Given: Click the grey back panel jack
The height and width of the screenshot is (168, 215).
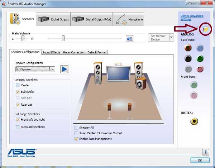Looking at the screenshot, I should tap(188, 69).
